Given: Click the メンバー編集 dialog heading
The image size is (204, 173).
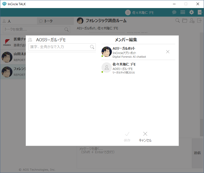Looking at the screenshot, I should click(x=126, y=40).
